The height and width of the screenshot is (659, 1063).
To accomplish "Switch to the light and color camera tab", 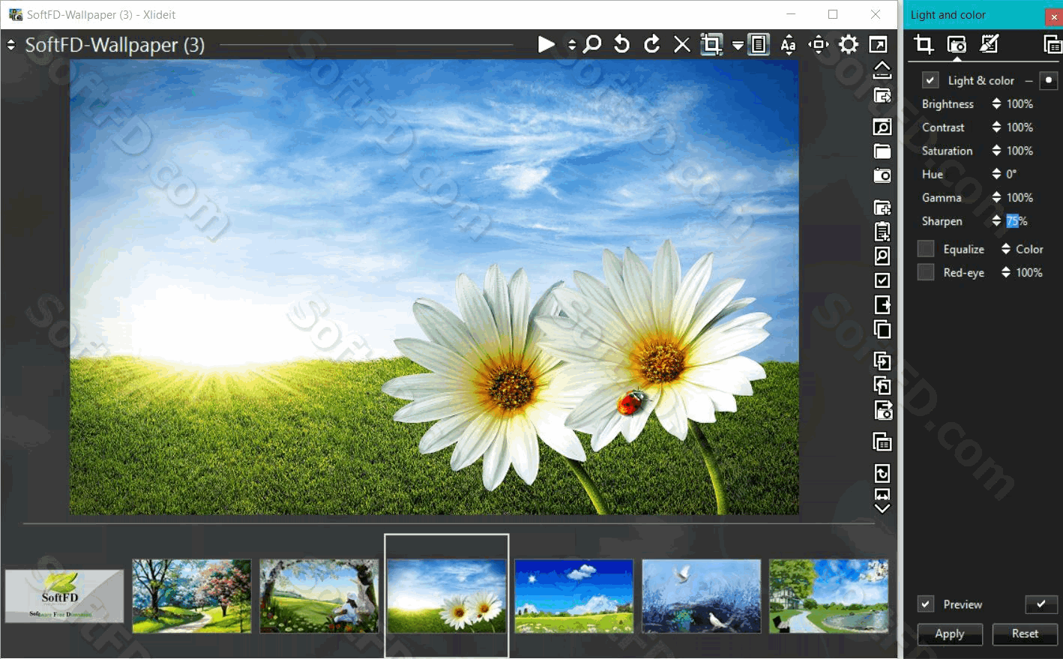I will [x=957, y=45].
